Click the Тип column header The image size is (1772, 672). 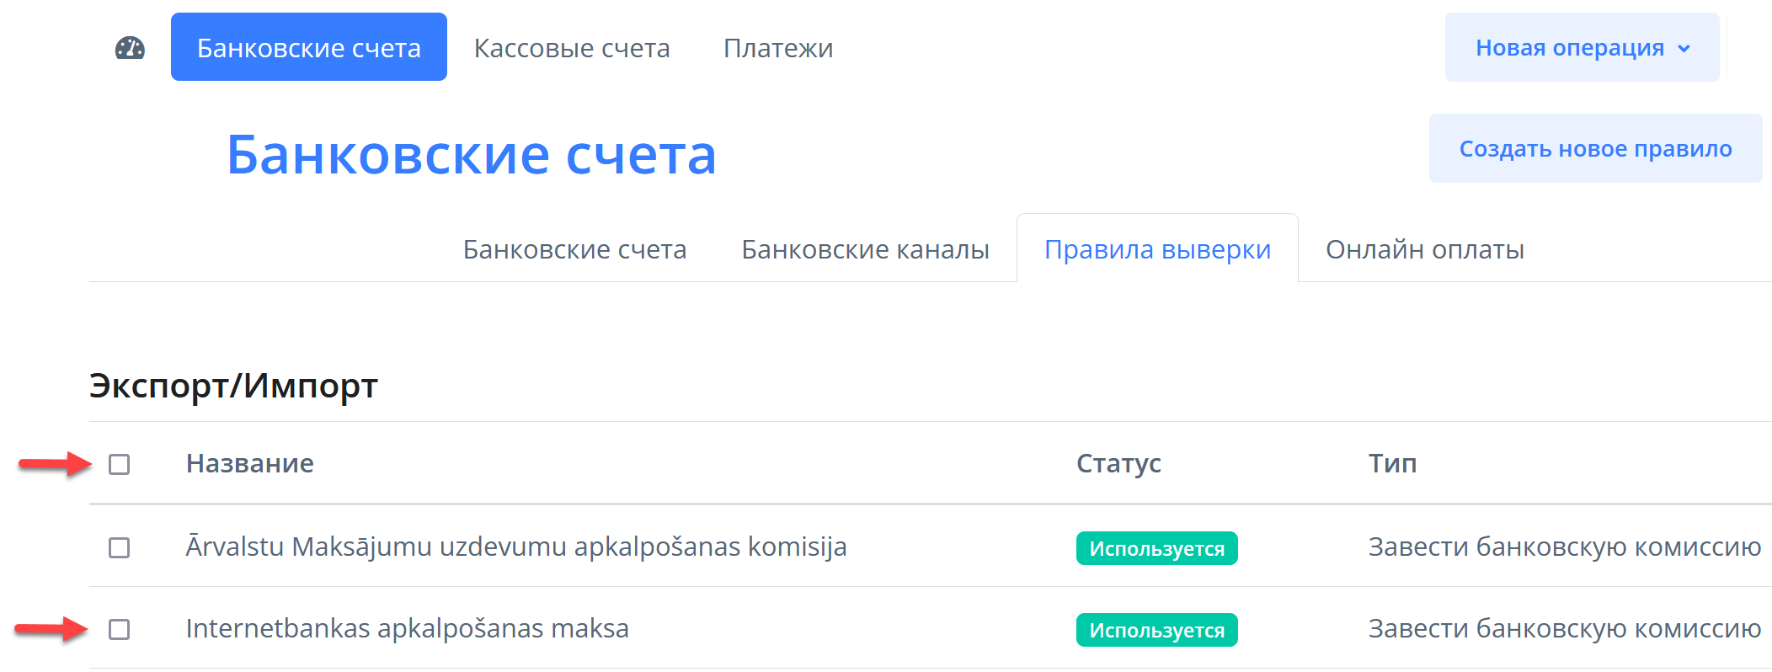click(x=1391, y=463)
